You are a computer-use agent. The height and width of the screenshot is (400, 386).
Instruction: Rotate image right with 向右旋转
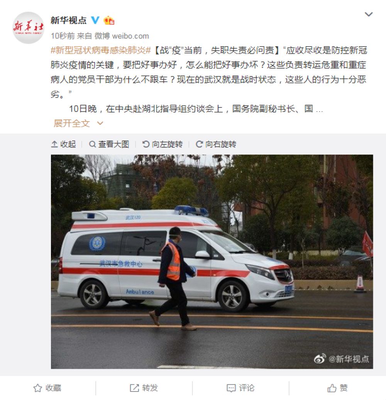pyautogui.click(x=216, y=144)
